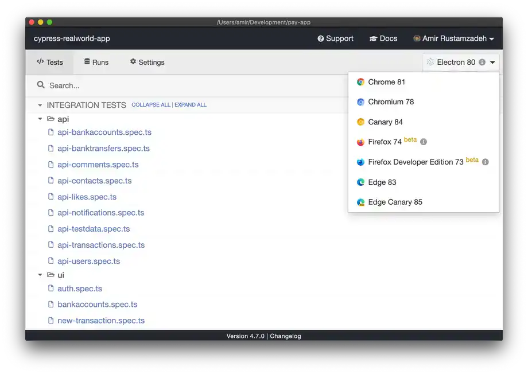Open the Electron 80 browser dropdown caret
Screen dimensions: 528x374
[492, 63]
